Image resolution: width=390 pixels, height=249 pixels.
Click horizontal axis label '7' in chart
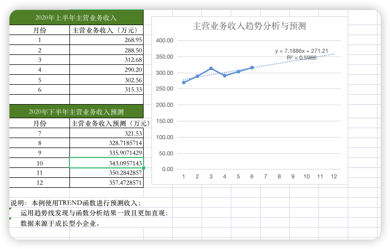click(x=265, y=176)
